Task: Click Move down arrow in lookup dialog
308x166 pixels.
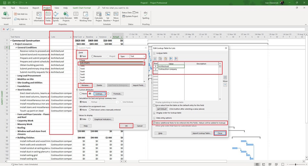Action: 225,85
